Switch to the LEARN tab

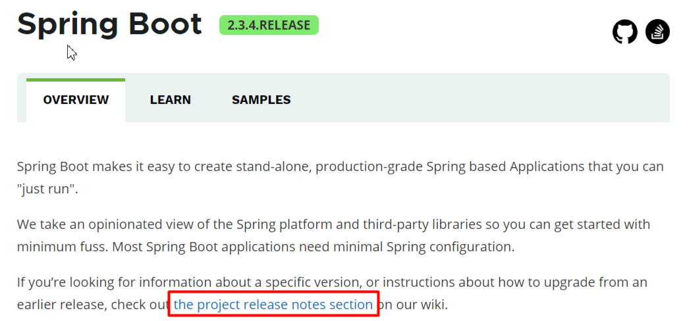pyautogui.click(x=170, y=100)
